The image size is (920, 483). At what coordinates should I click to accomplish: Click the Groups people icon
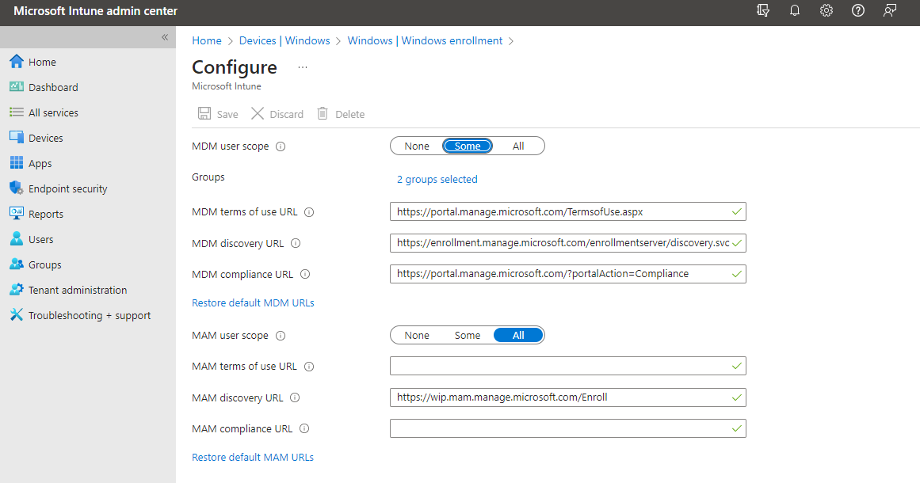pyautogui.click(x=17, y=264)
